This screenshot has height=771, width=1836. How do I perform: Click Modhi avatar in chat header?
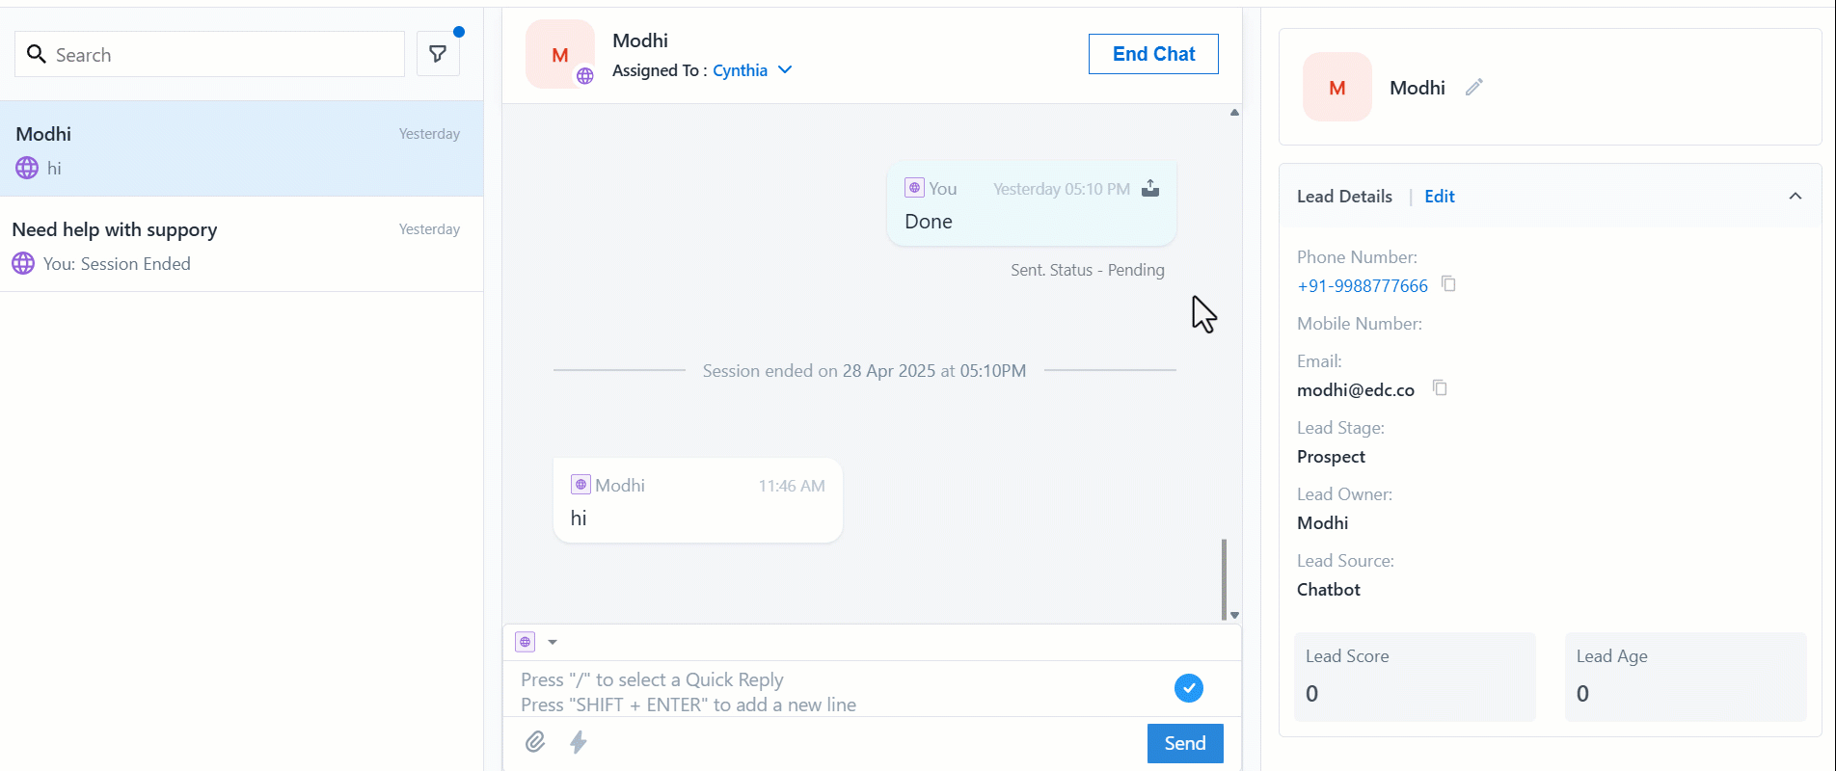pos(560,54)
